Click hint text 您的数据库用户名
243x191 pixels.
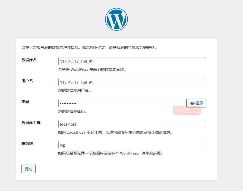[x=74, y=90]
